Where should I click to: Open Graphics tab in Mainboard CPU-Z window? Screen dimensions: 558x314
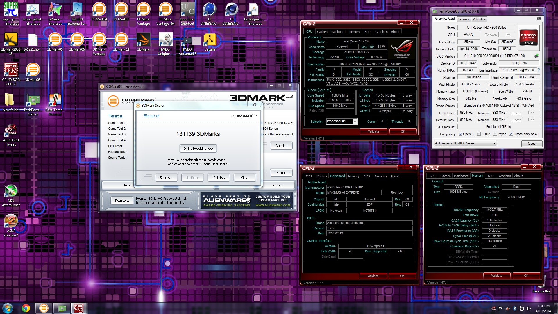click(381, 176)
